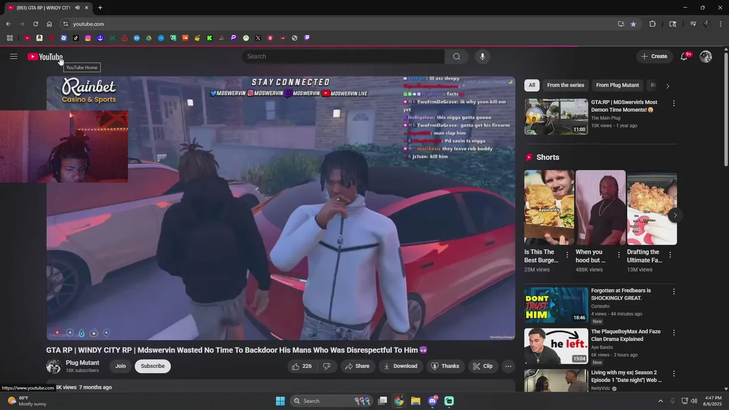The image size is (729, 410).
Task: Mute the tab via speaker icon
Action: (x=77, y=8)
